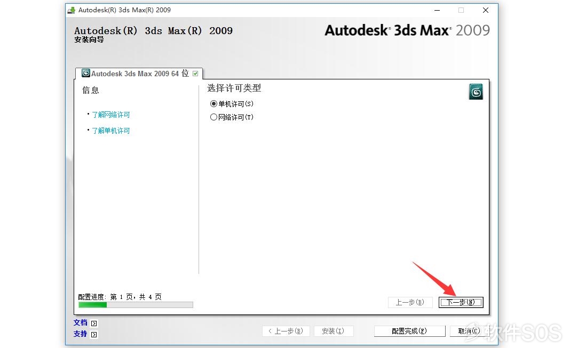Click the inner 上一步(B) button in the license panel

click(410, 302)
